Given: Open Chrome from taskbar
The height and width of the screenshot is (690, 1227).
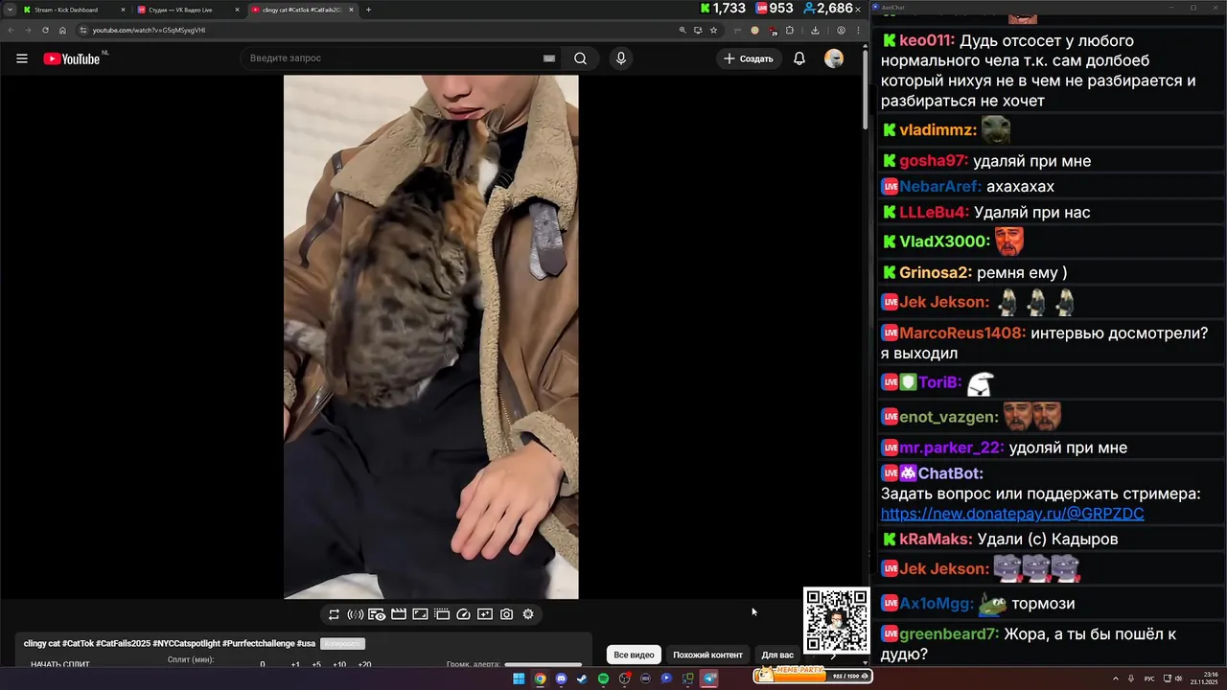Looking at the screenshot, I should click(x=540, y=678).
